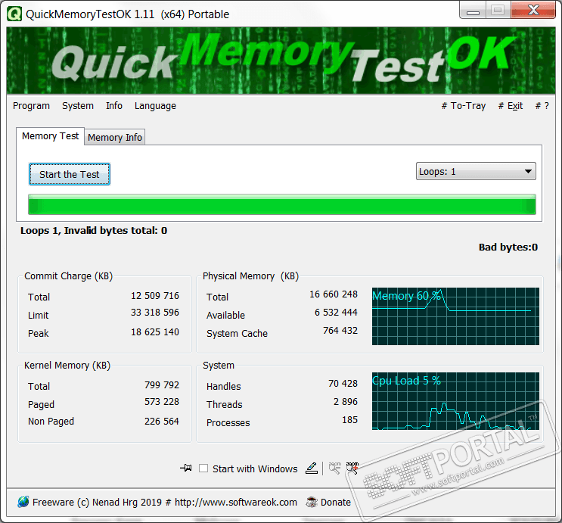
Task: Click the green test progress bar
Action: 282,204
